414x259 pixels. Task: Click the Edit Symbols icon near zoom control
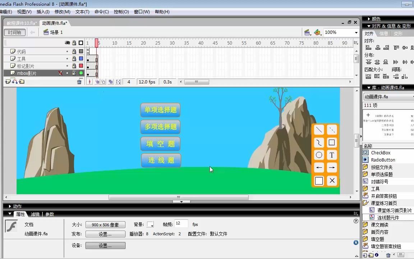[317, 32]
